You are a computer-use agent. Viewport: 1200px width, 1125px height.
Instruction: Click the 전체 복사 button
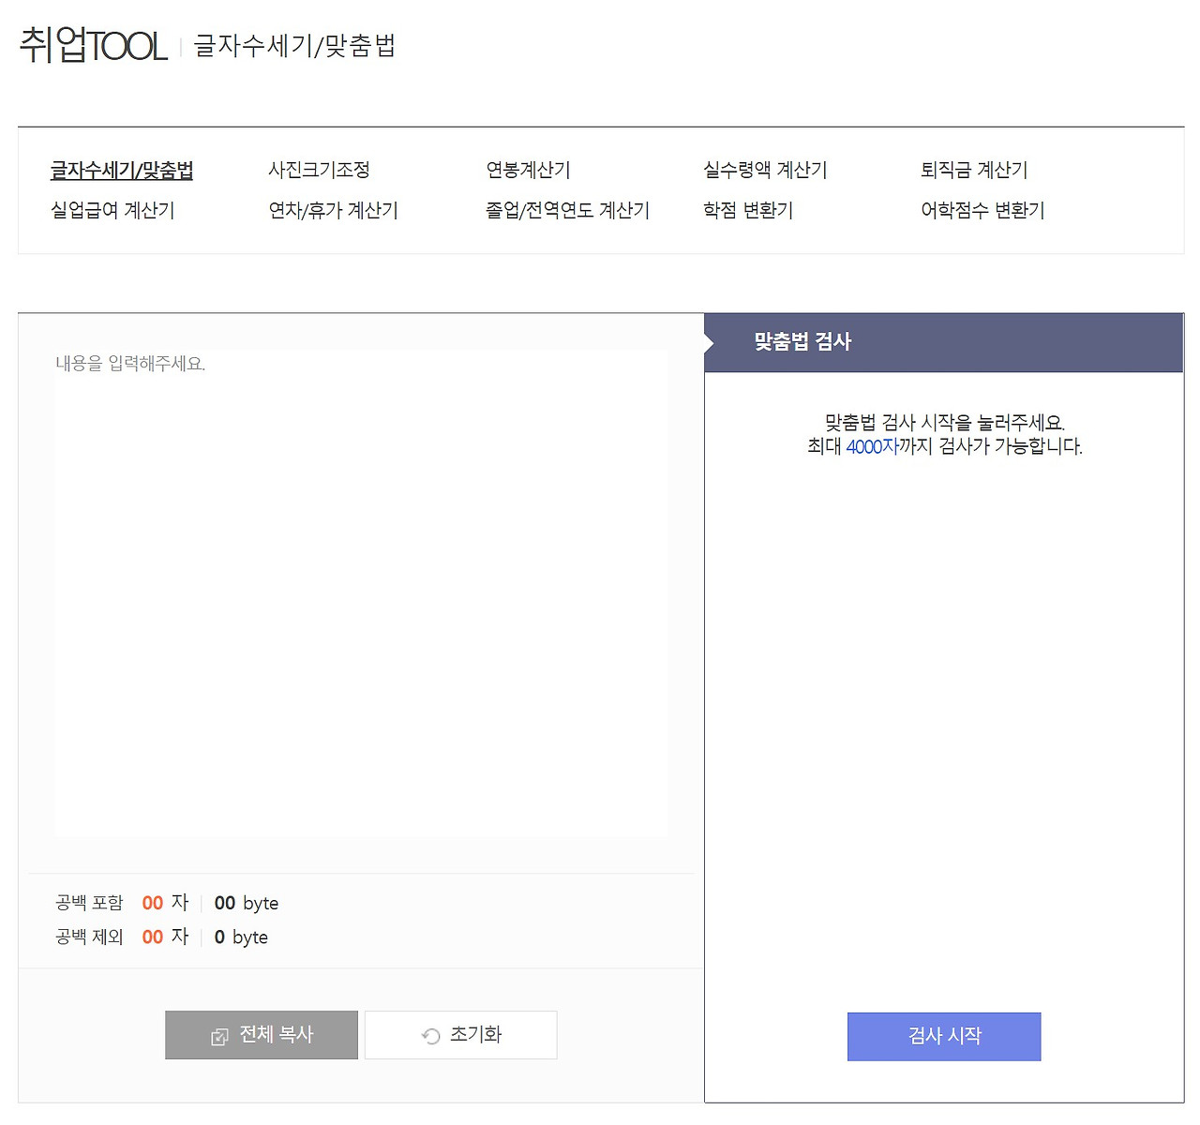(x=262, y=1035)
